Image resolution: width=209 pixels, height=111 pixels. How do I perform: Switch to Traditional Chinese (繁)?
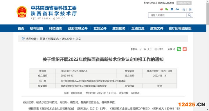coord(190,10)
